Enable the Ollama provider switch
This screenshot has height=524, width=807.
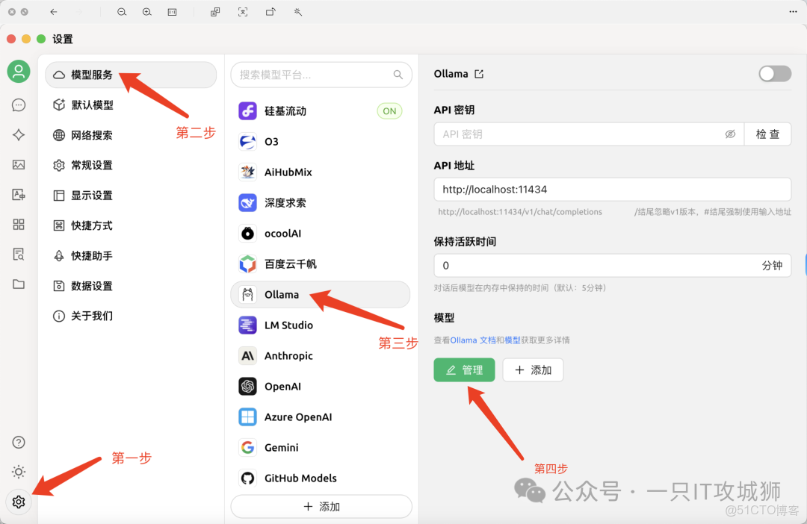coord(774,73)
